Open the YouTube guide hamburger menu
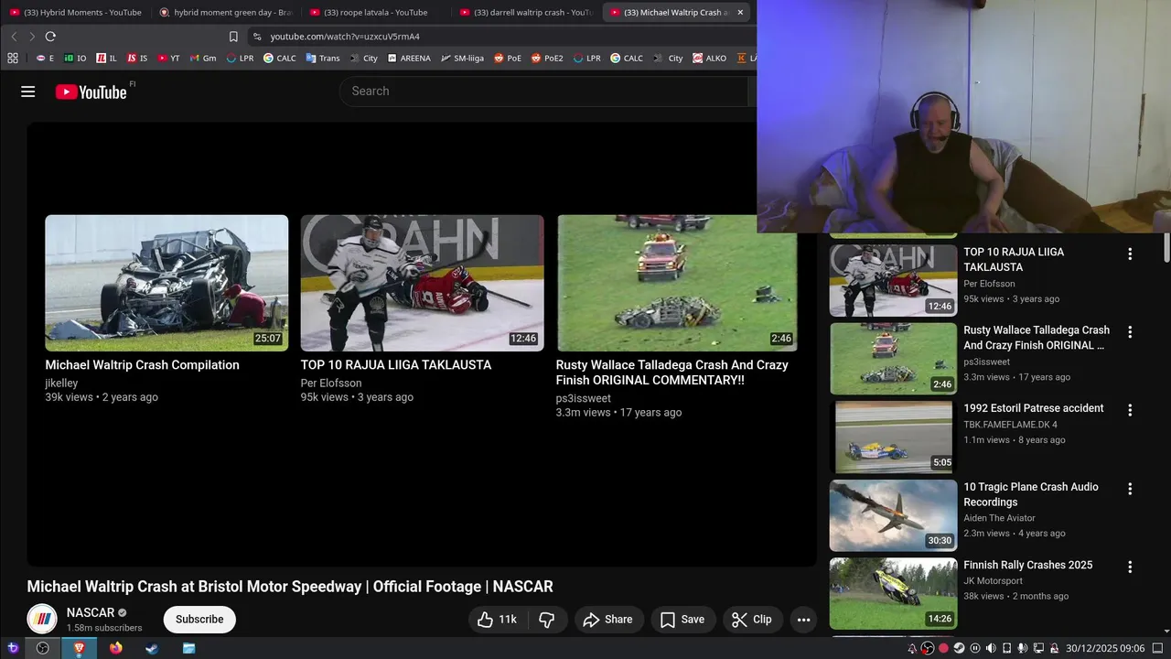This screenshot has height=659, width=1171. [27, 92]
